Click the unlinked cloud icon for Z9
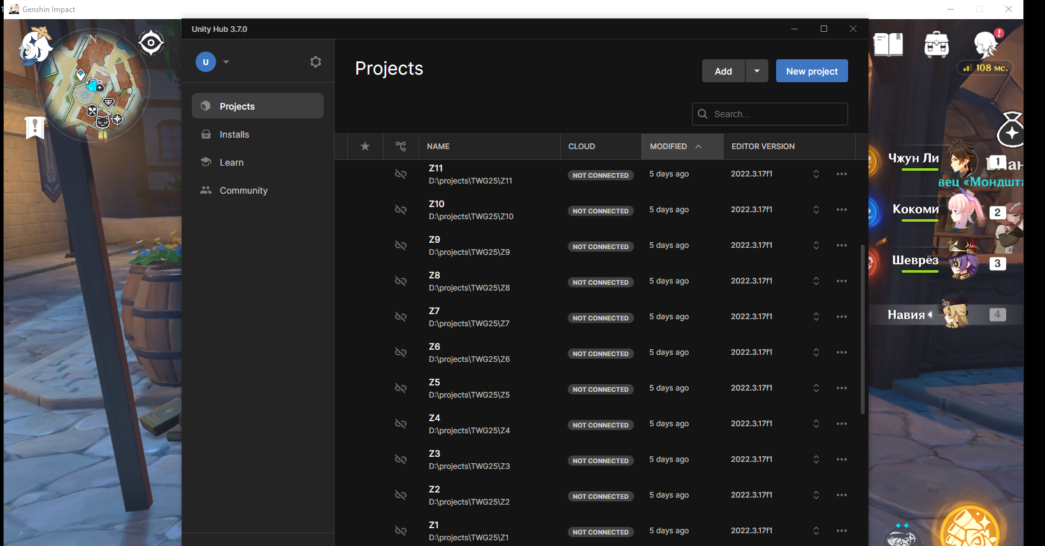1045x546 pixels. pos(401,245)
